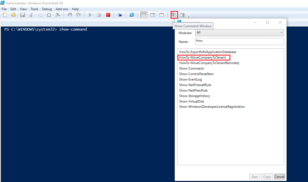Click the Run button in Commands window
The image size is (308, 182).
(x=255, y=177)
